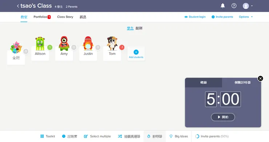Open the user profile avatar
Image resolution: width=269 pixels, height=142 pixels.
pos(246,6)
